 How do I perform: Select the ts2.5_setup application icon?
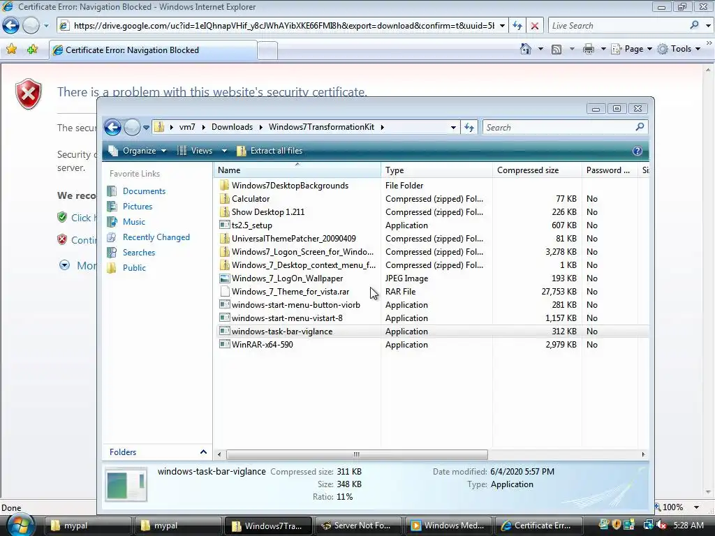coord(224,225)
